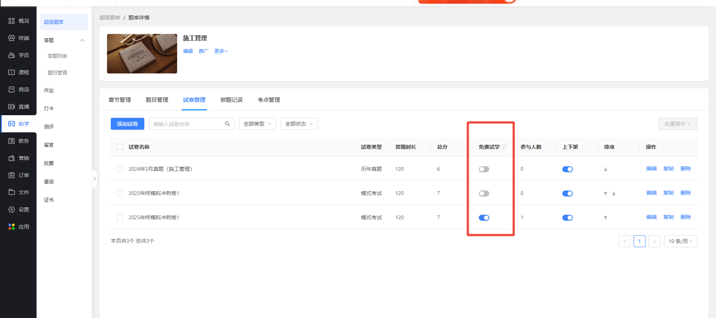Open 设置 settings in the sidebar
Viewport: 716px width, 318px height.
19,210
